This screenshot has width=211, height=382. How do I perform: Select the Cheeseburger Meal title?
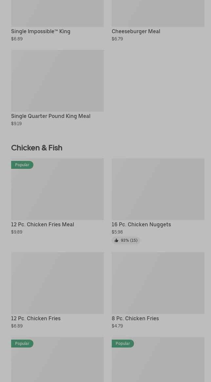(x=136, y=32)
